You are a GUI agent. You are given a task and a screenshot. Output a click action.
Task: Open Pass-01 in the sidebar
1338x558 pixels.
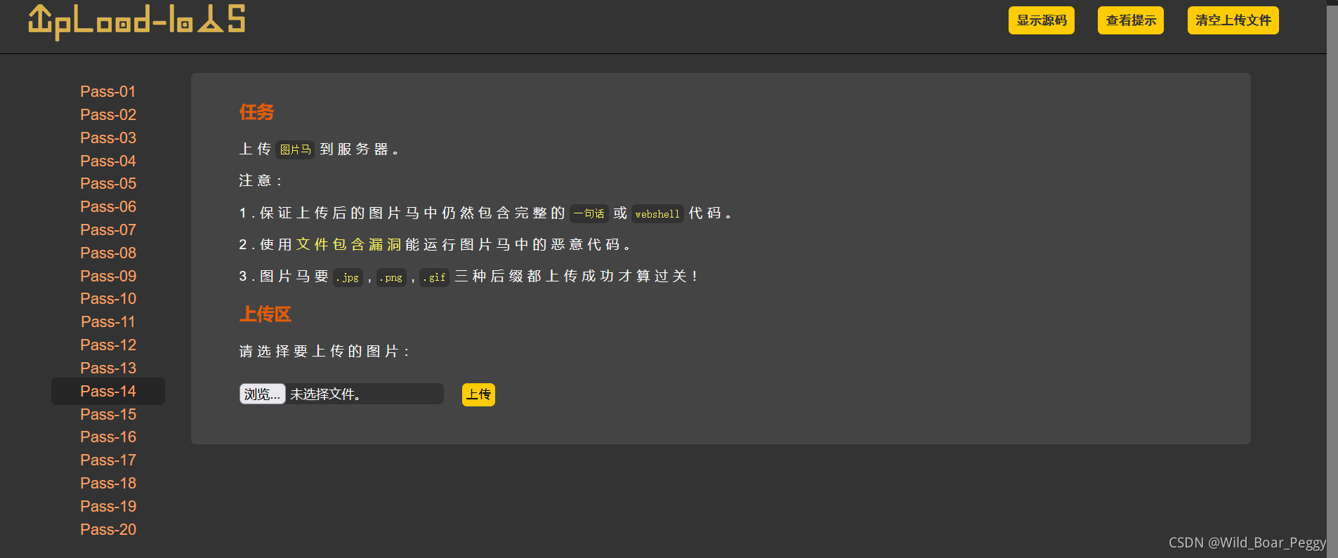(x=108, y=91)
